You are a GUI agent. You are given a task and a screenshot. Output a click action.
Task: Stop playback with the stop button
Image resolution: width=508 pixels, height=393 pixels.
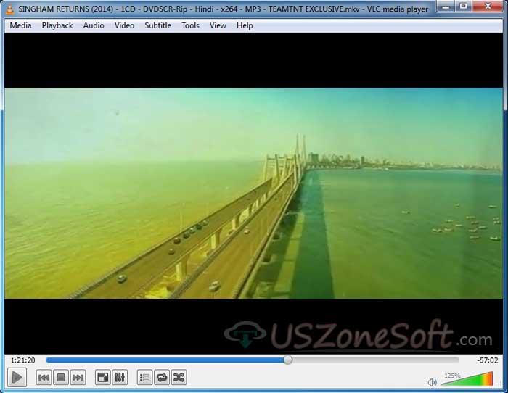[61, 378]
